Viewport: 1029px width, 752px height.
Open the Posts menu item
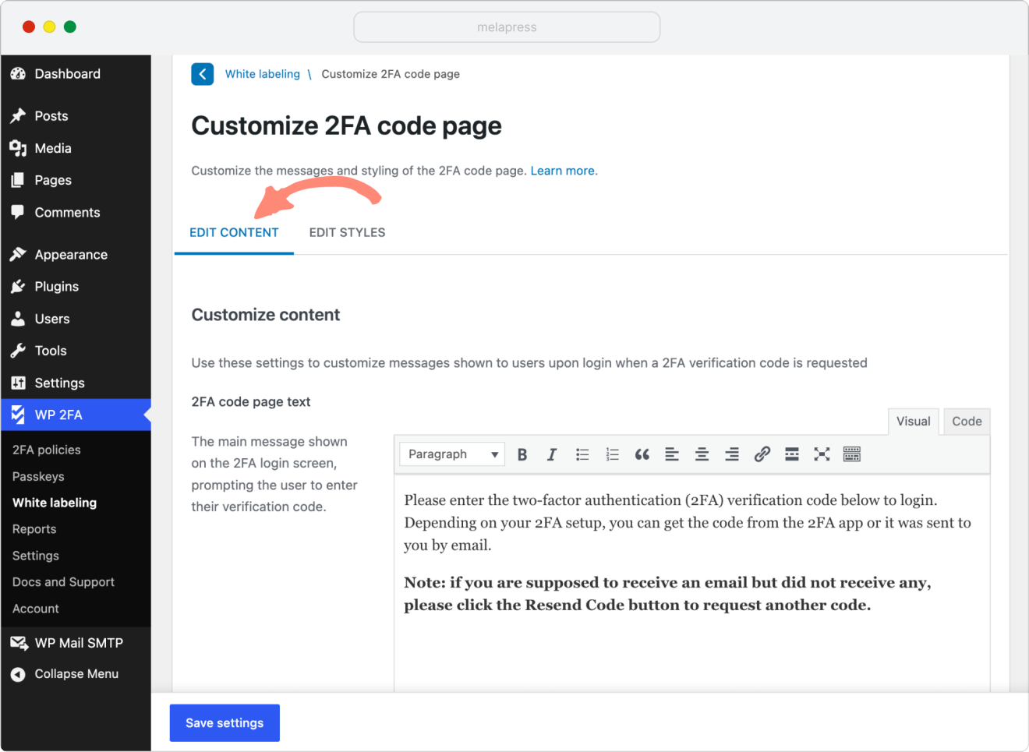pyautogui.click(x=76, y=116)
